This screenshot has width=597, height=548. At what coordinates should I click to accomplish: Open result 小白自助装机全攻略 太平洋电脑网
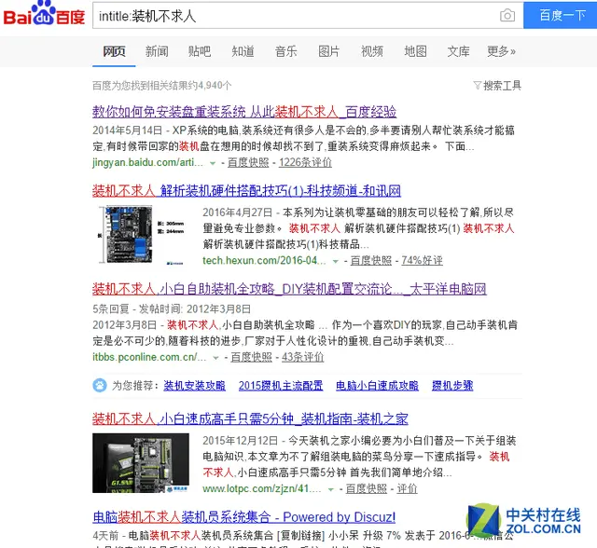click(x=289, y=289)
